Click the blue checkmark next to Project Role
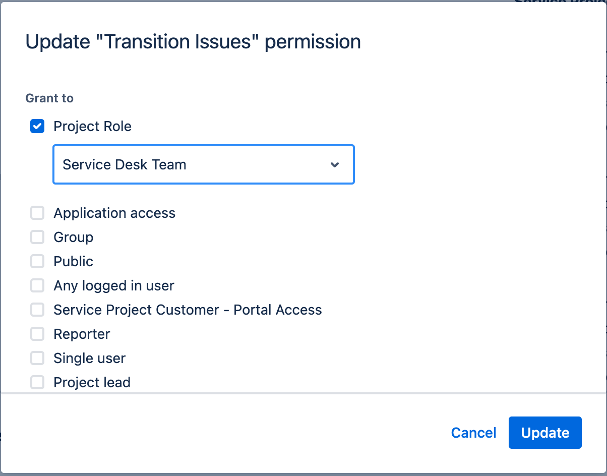 click(37, 126)
